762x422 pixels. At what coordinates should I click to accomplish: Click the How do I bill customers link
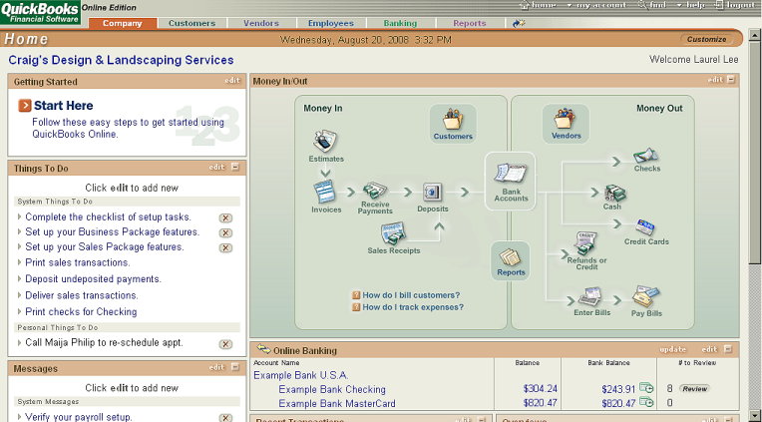click(x=411, y=295)
